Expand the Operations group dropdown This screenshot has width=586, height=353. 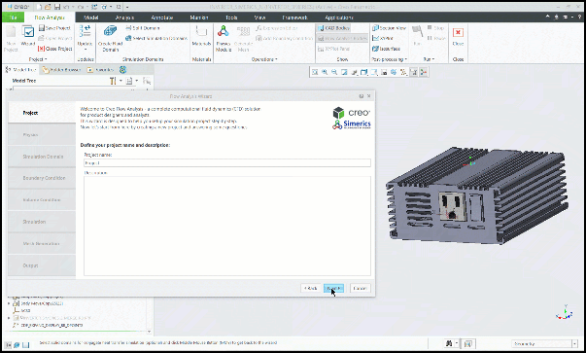coord(264,59)
